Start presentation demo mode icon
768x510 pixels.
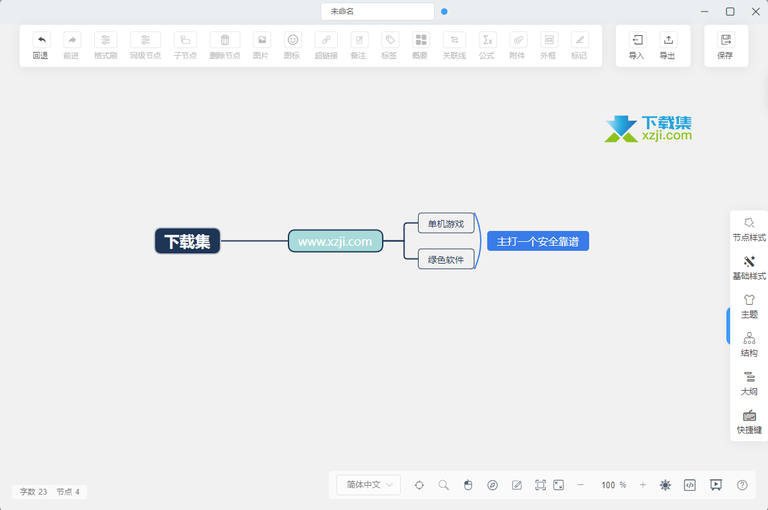pyautogui.click(x=715, y=485)
